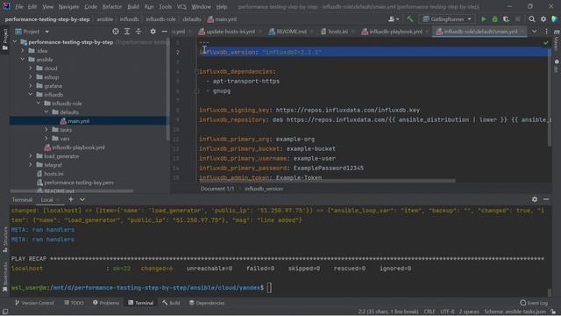The image size is (561, 316).
Task: Select the Local terminal tab
Action: pyautogui.click(x=46, y=199)
